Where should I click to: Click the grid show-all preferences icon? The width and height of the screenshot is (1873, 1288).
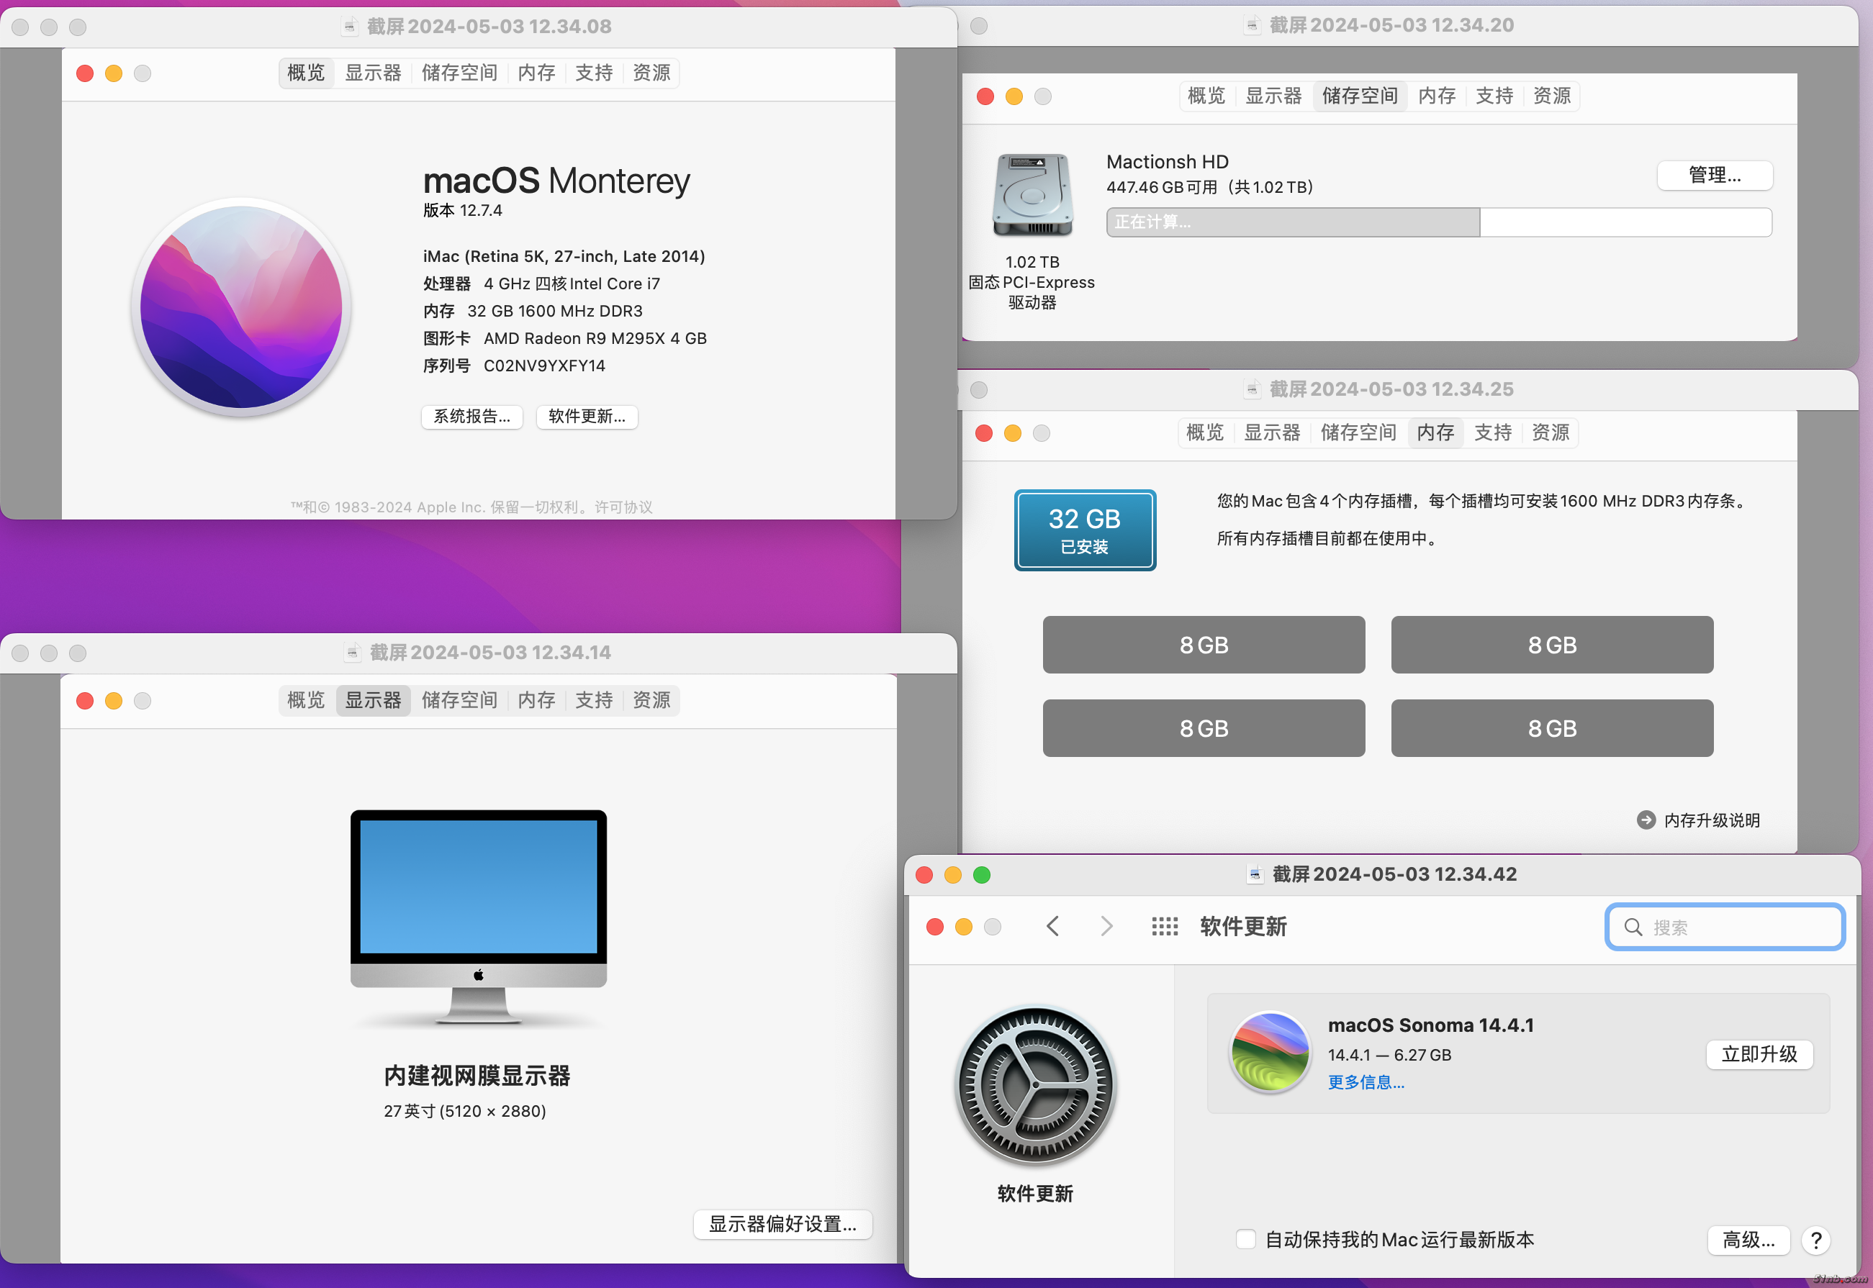pyautogui.click(x=1164, y=925)
